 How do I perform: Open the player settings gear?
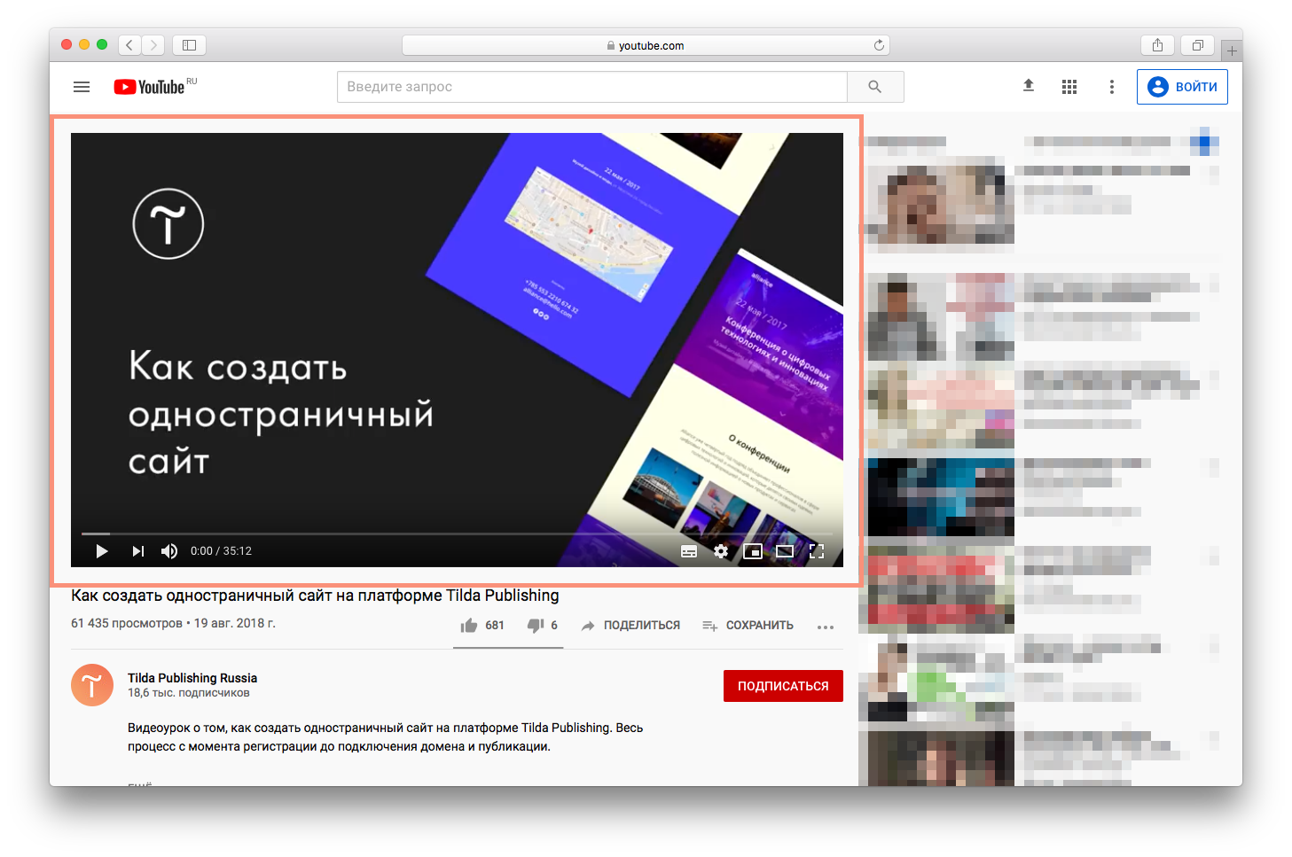point(721,551)
